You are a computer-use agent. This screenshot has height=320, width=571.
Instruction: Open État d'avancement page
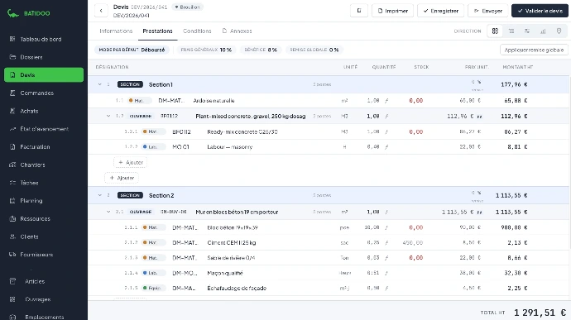click(x=44, y=129)
